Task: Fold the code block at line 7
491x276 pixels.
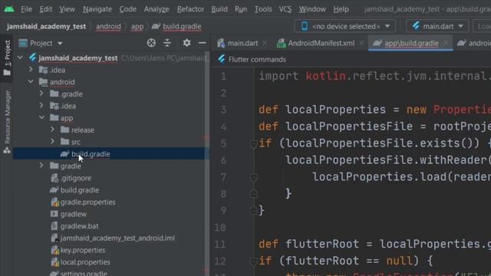Action: [254, 178]
